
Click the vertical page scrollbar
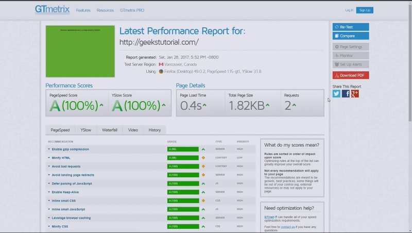click(x=410, y=62)
